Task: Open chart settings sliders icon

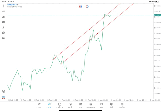Action: click(x=4, y=22)
